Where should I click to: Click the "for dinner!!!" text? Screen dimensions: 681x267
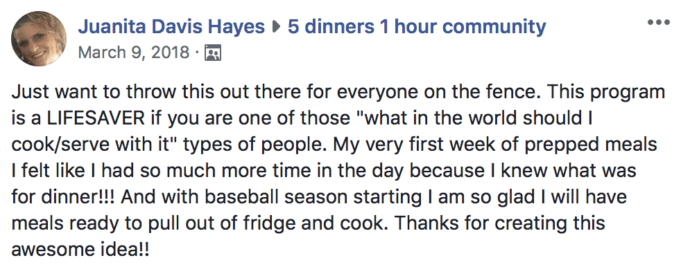pyautogui.click(x=64, y=198)
